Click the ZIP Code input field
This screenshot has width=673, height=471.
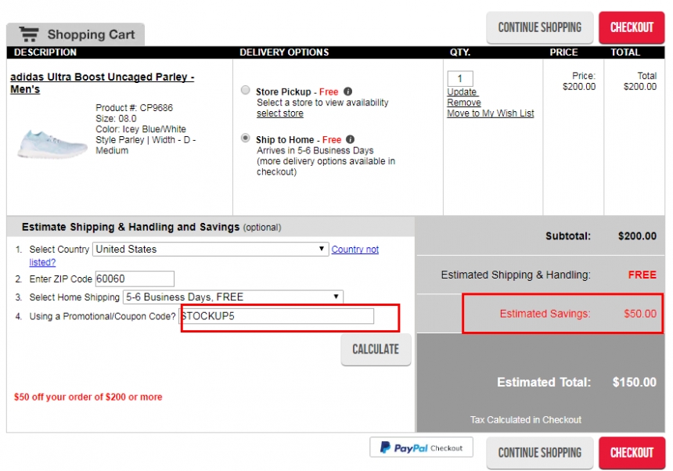[135, 279]
